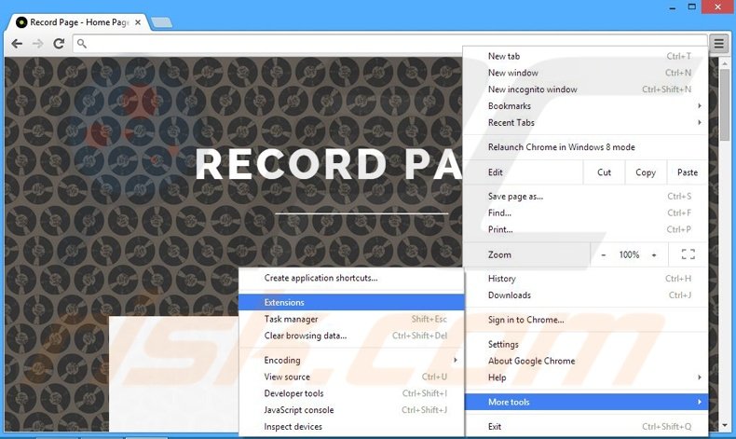This screenshot has height=439, width=736.
Task: Expand the Bookmarks submenu
Action: tap(585, 105)
